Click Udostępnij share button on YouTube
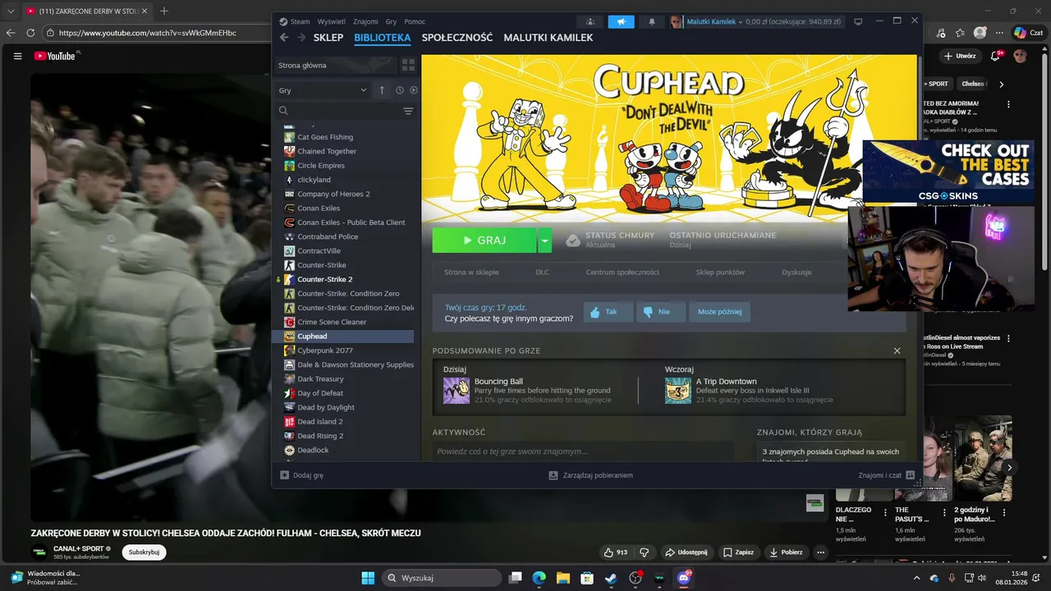 click(686, 552)
